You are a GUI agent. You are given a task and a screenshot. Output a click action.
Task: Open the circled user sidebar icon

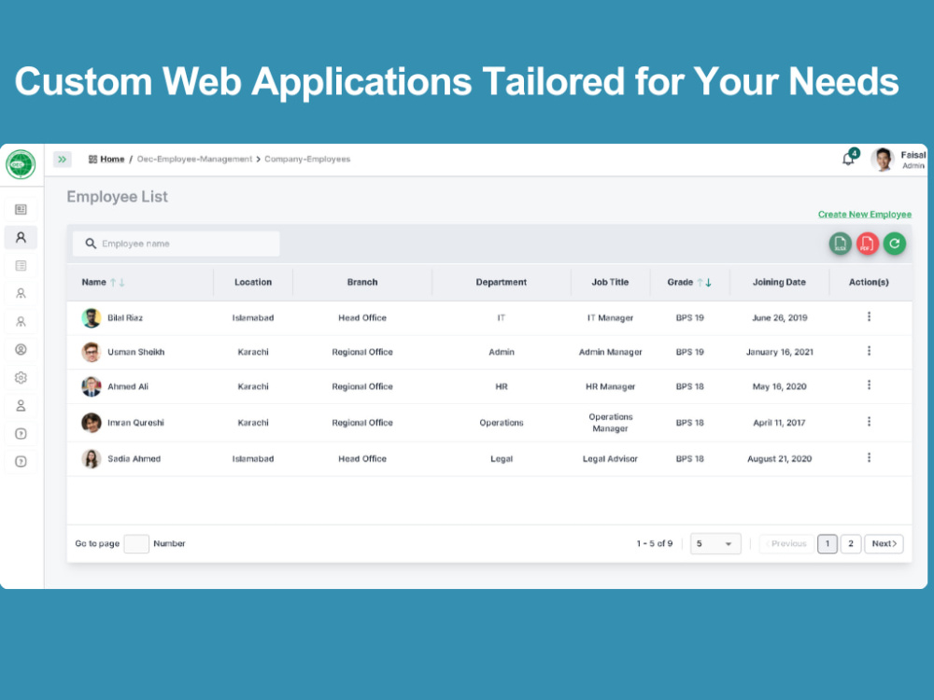pos(21,349)
